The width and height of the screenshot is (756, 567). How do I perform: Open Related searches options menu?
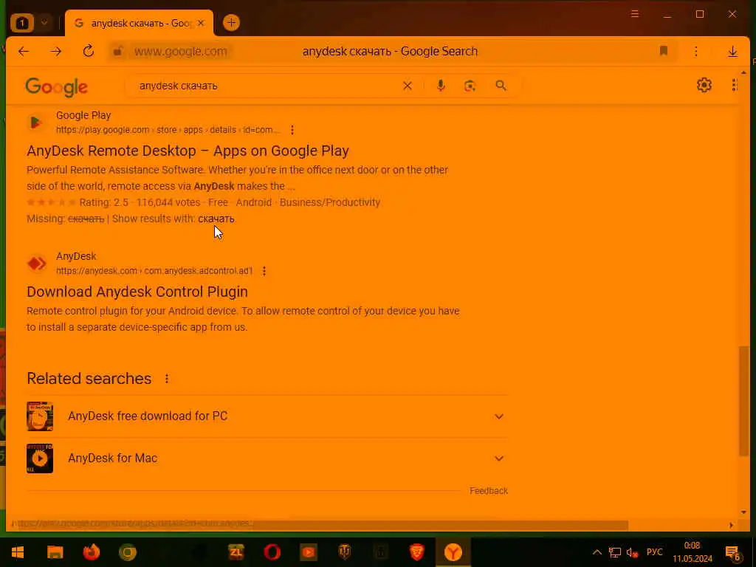point(167,379)
